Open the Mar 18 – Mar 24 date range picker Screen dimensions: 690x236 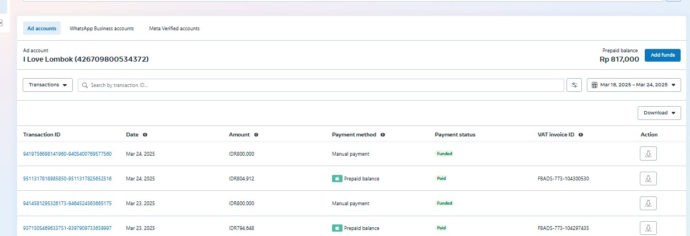(x=634, y=85)
